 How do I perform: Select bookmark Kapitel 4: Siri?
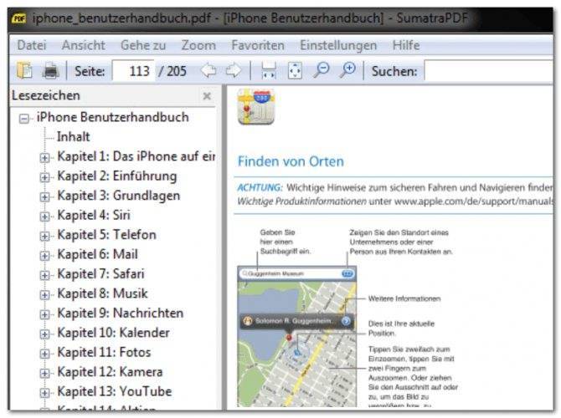[94, 216]
